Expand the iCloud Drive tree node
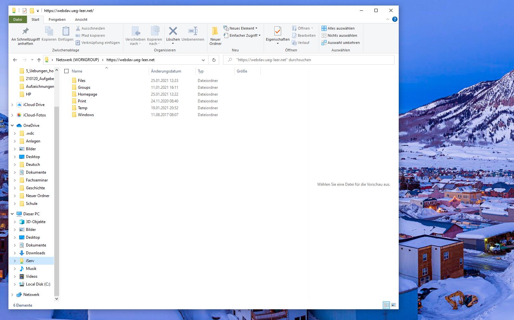Screen dimensions: 514x320 click(12, 105)
